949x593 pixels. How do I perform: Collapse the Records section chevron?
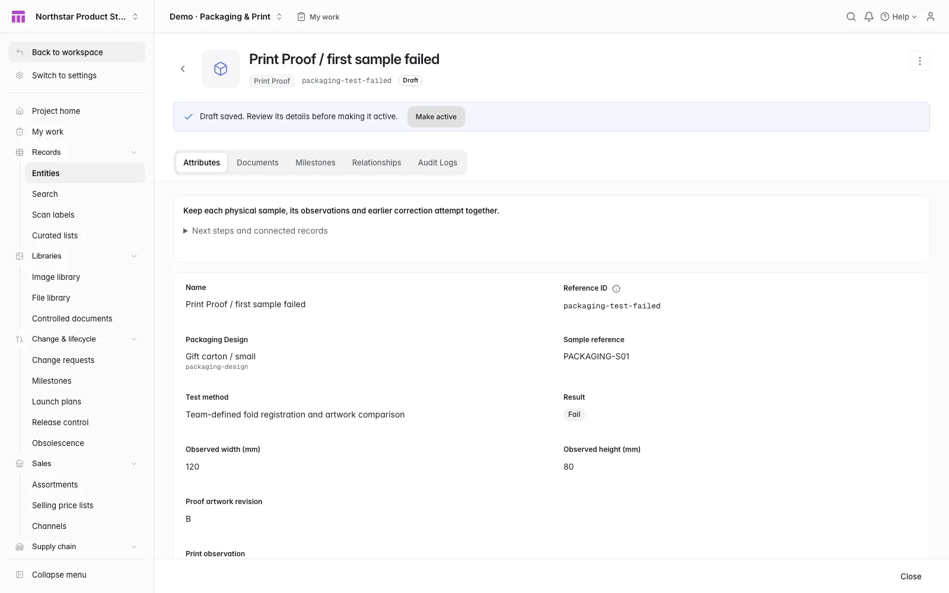click(134, 152)
